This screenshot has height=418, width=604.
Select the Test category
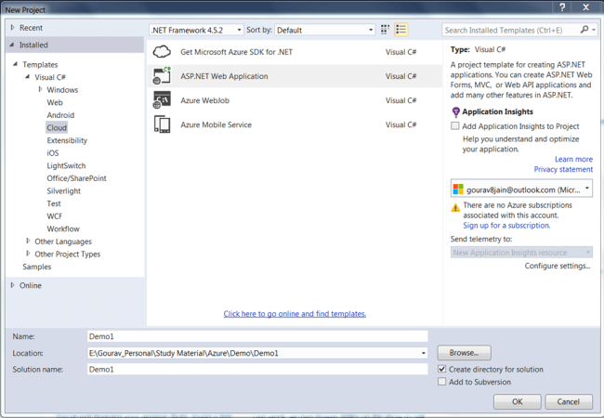[x=54, y=203]
